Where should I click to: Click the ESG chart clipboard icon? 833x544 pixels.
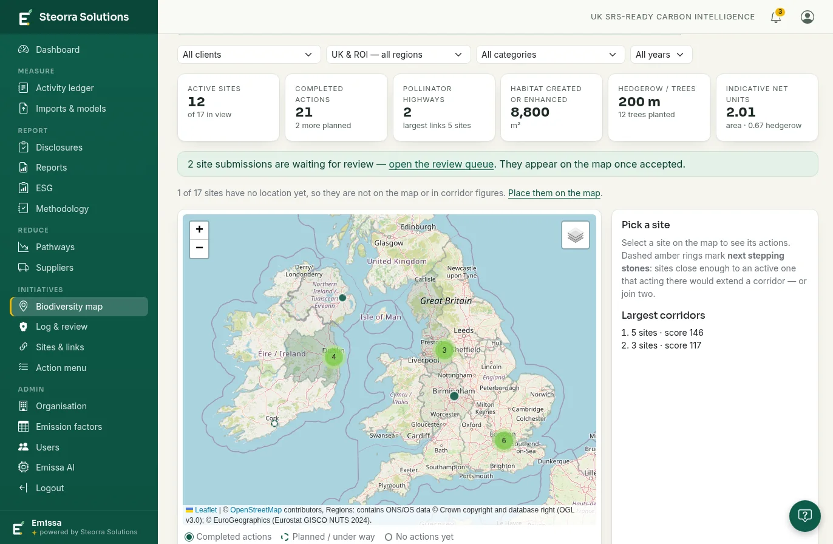(24, 188)
